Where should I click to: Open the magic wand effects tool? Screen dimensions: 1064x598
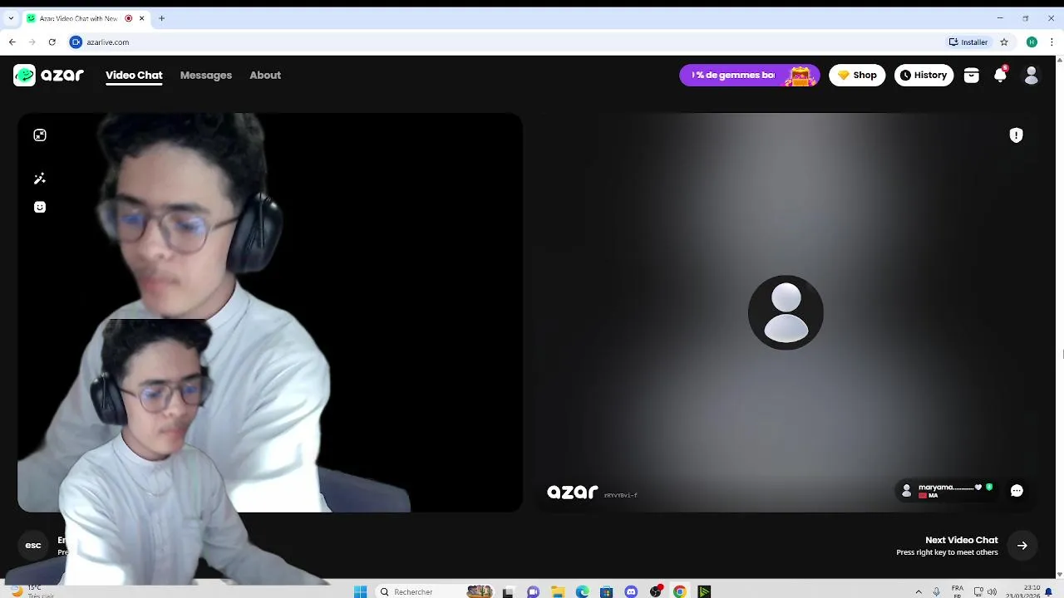click(40, 179)
